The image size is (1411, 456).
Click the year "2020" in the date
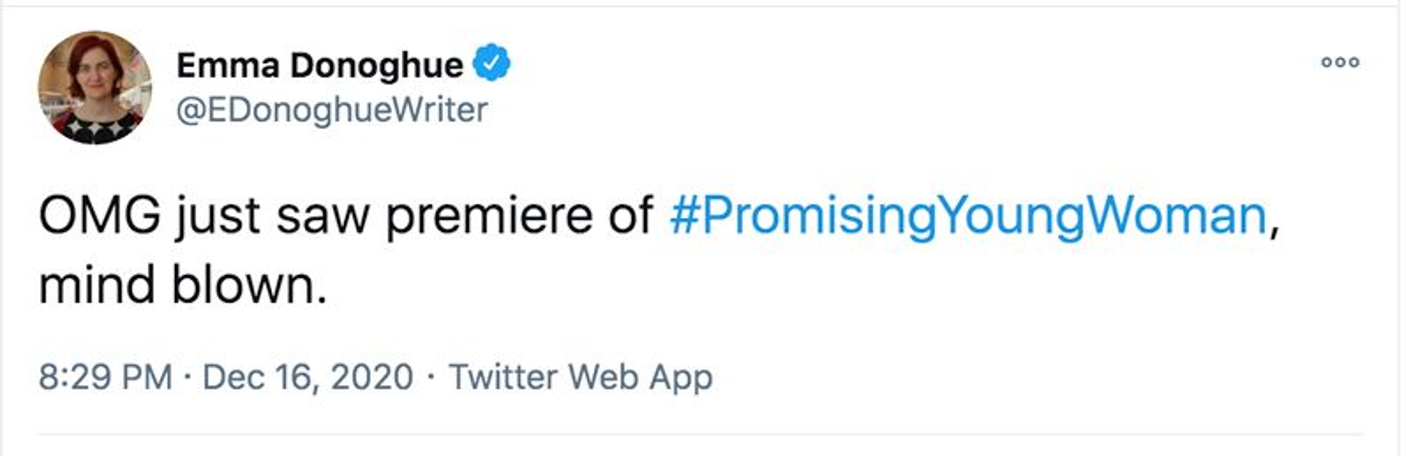372,377
